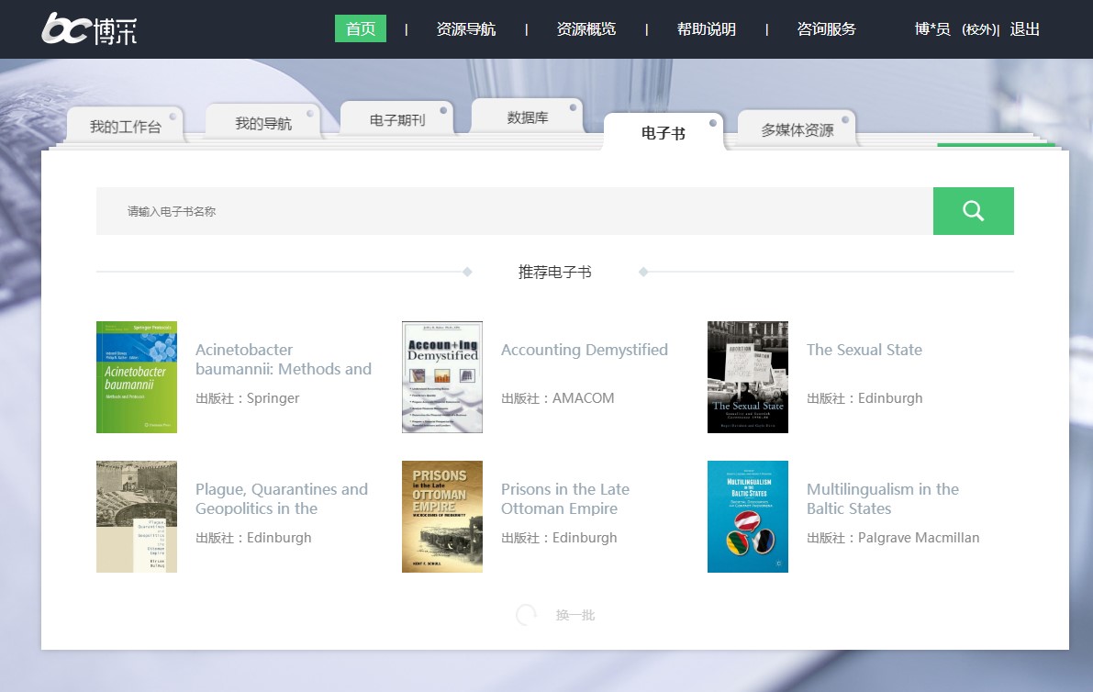The height and width of the screenshot is (692, 1093).
Task: Open the Acinetobacter baumannii book cover
Action: tap(137, 377)
